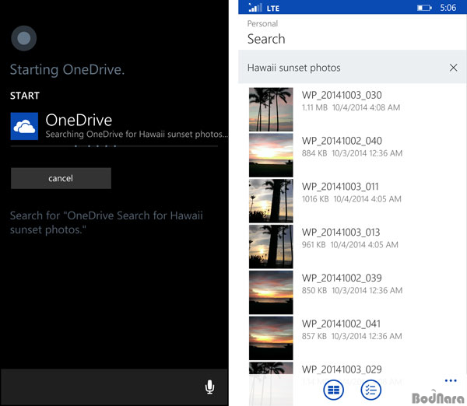This screenshot has width=467, height=406.
Task: Tap the OneDrive app name text
Action: point(79,121)
